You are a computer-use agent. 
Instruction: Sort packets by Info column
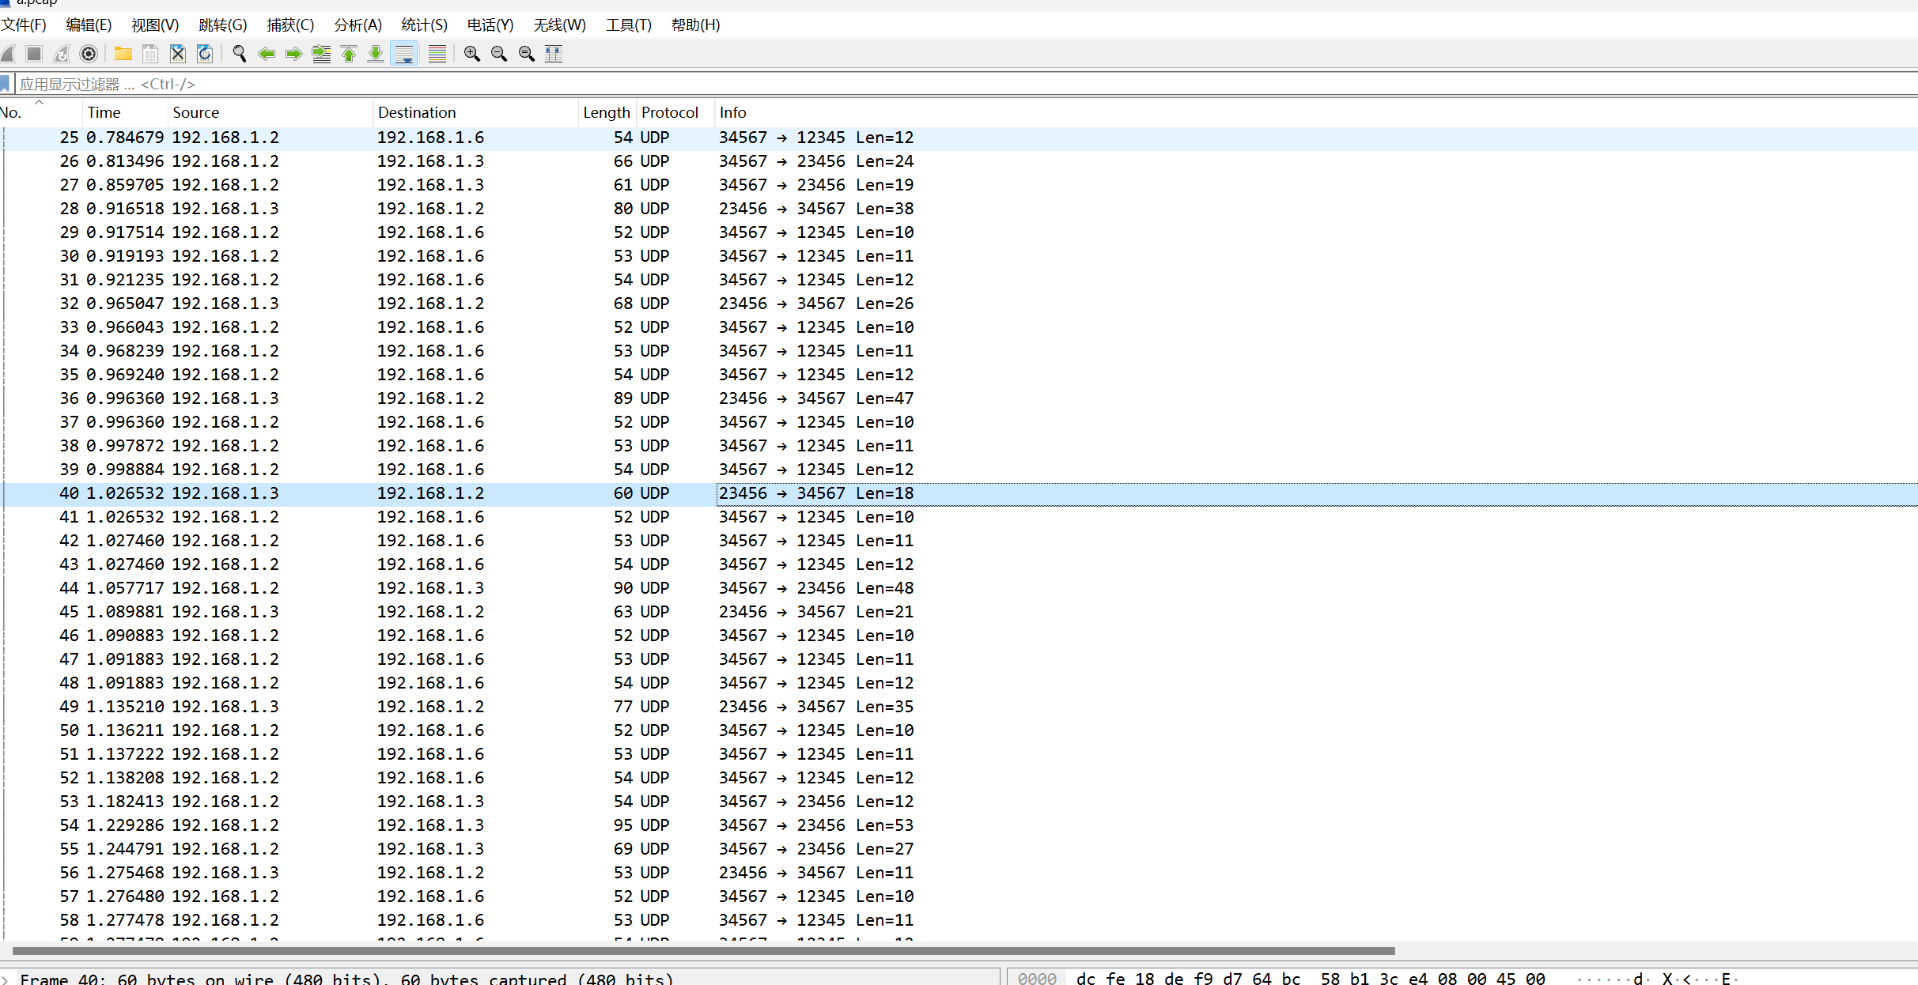pos(1316,112)
